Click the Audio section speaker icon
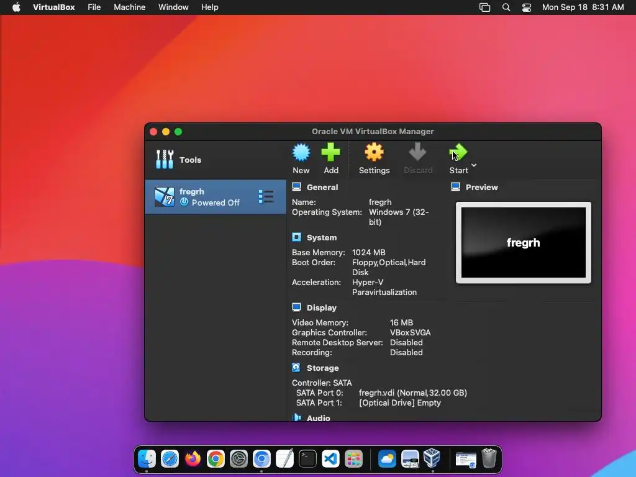Viewport: 636px width, 477px height. 296,417
